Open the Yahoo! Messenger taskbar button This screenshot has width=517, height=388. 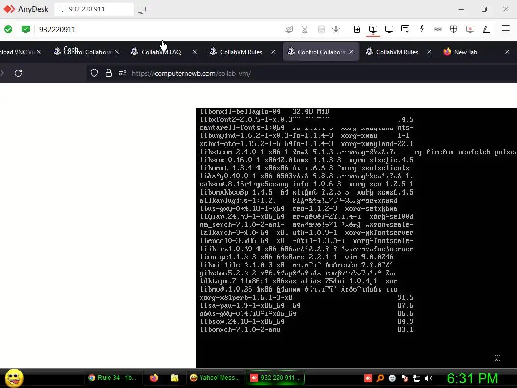pos(215,378)
